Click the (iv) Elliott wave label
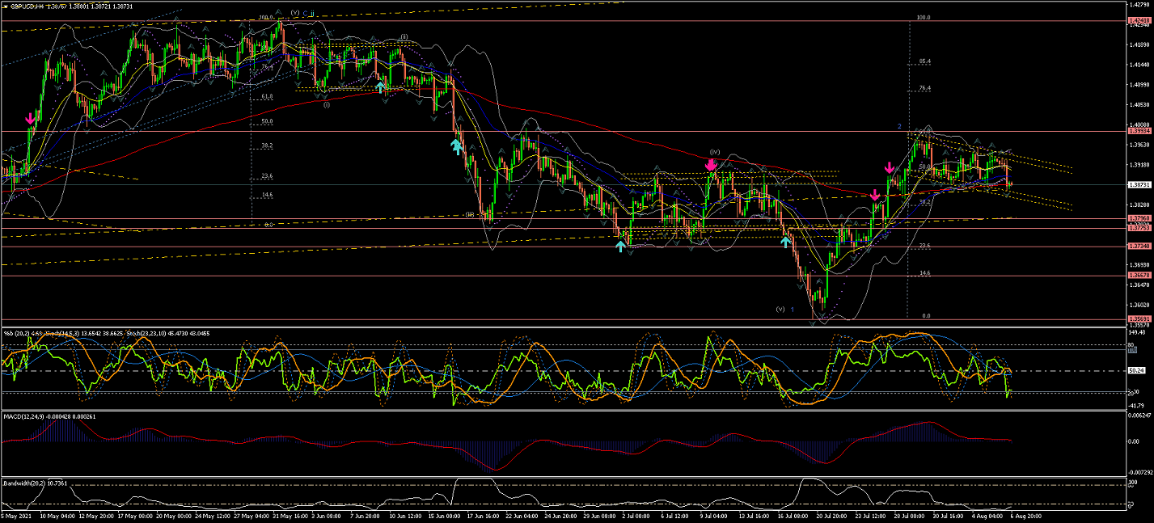Image resolution: width=1154 pixels, height=523 pixels. [x=715, y=151]
